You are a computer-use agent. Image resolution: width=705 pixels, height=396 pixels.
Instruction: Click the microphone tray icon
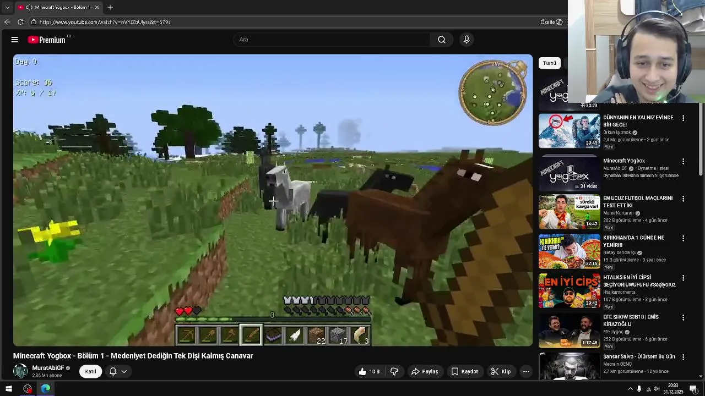tap(639, 389)
